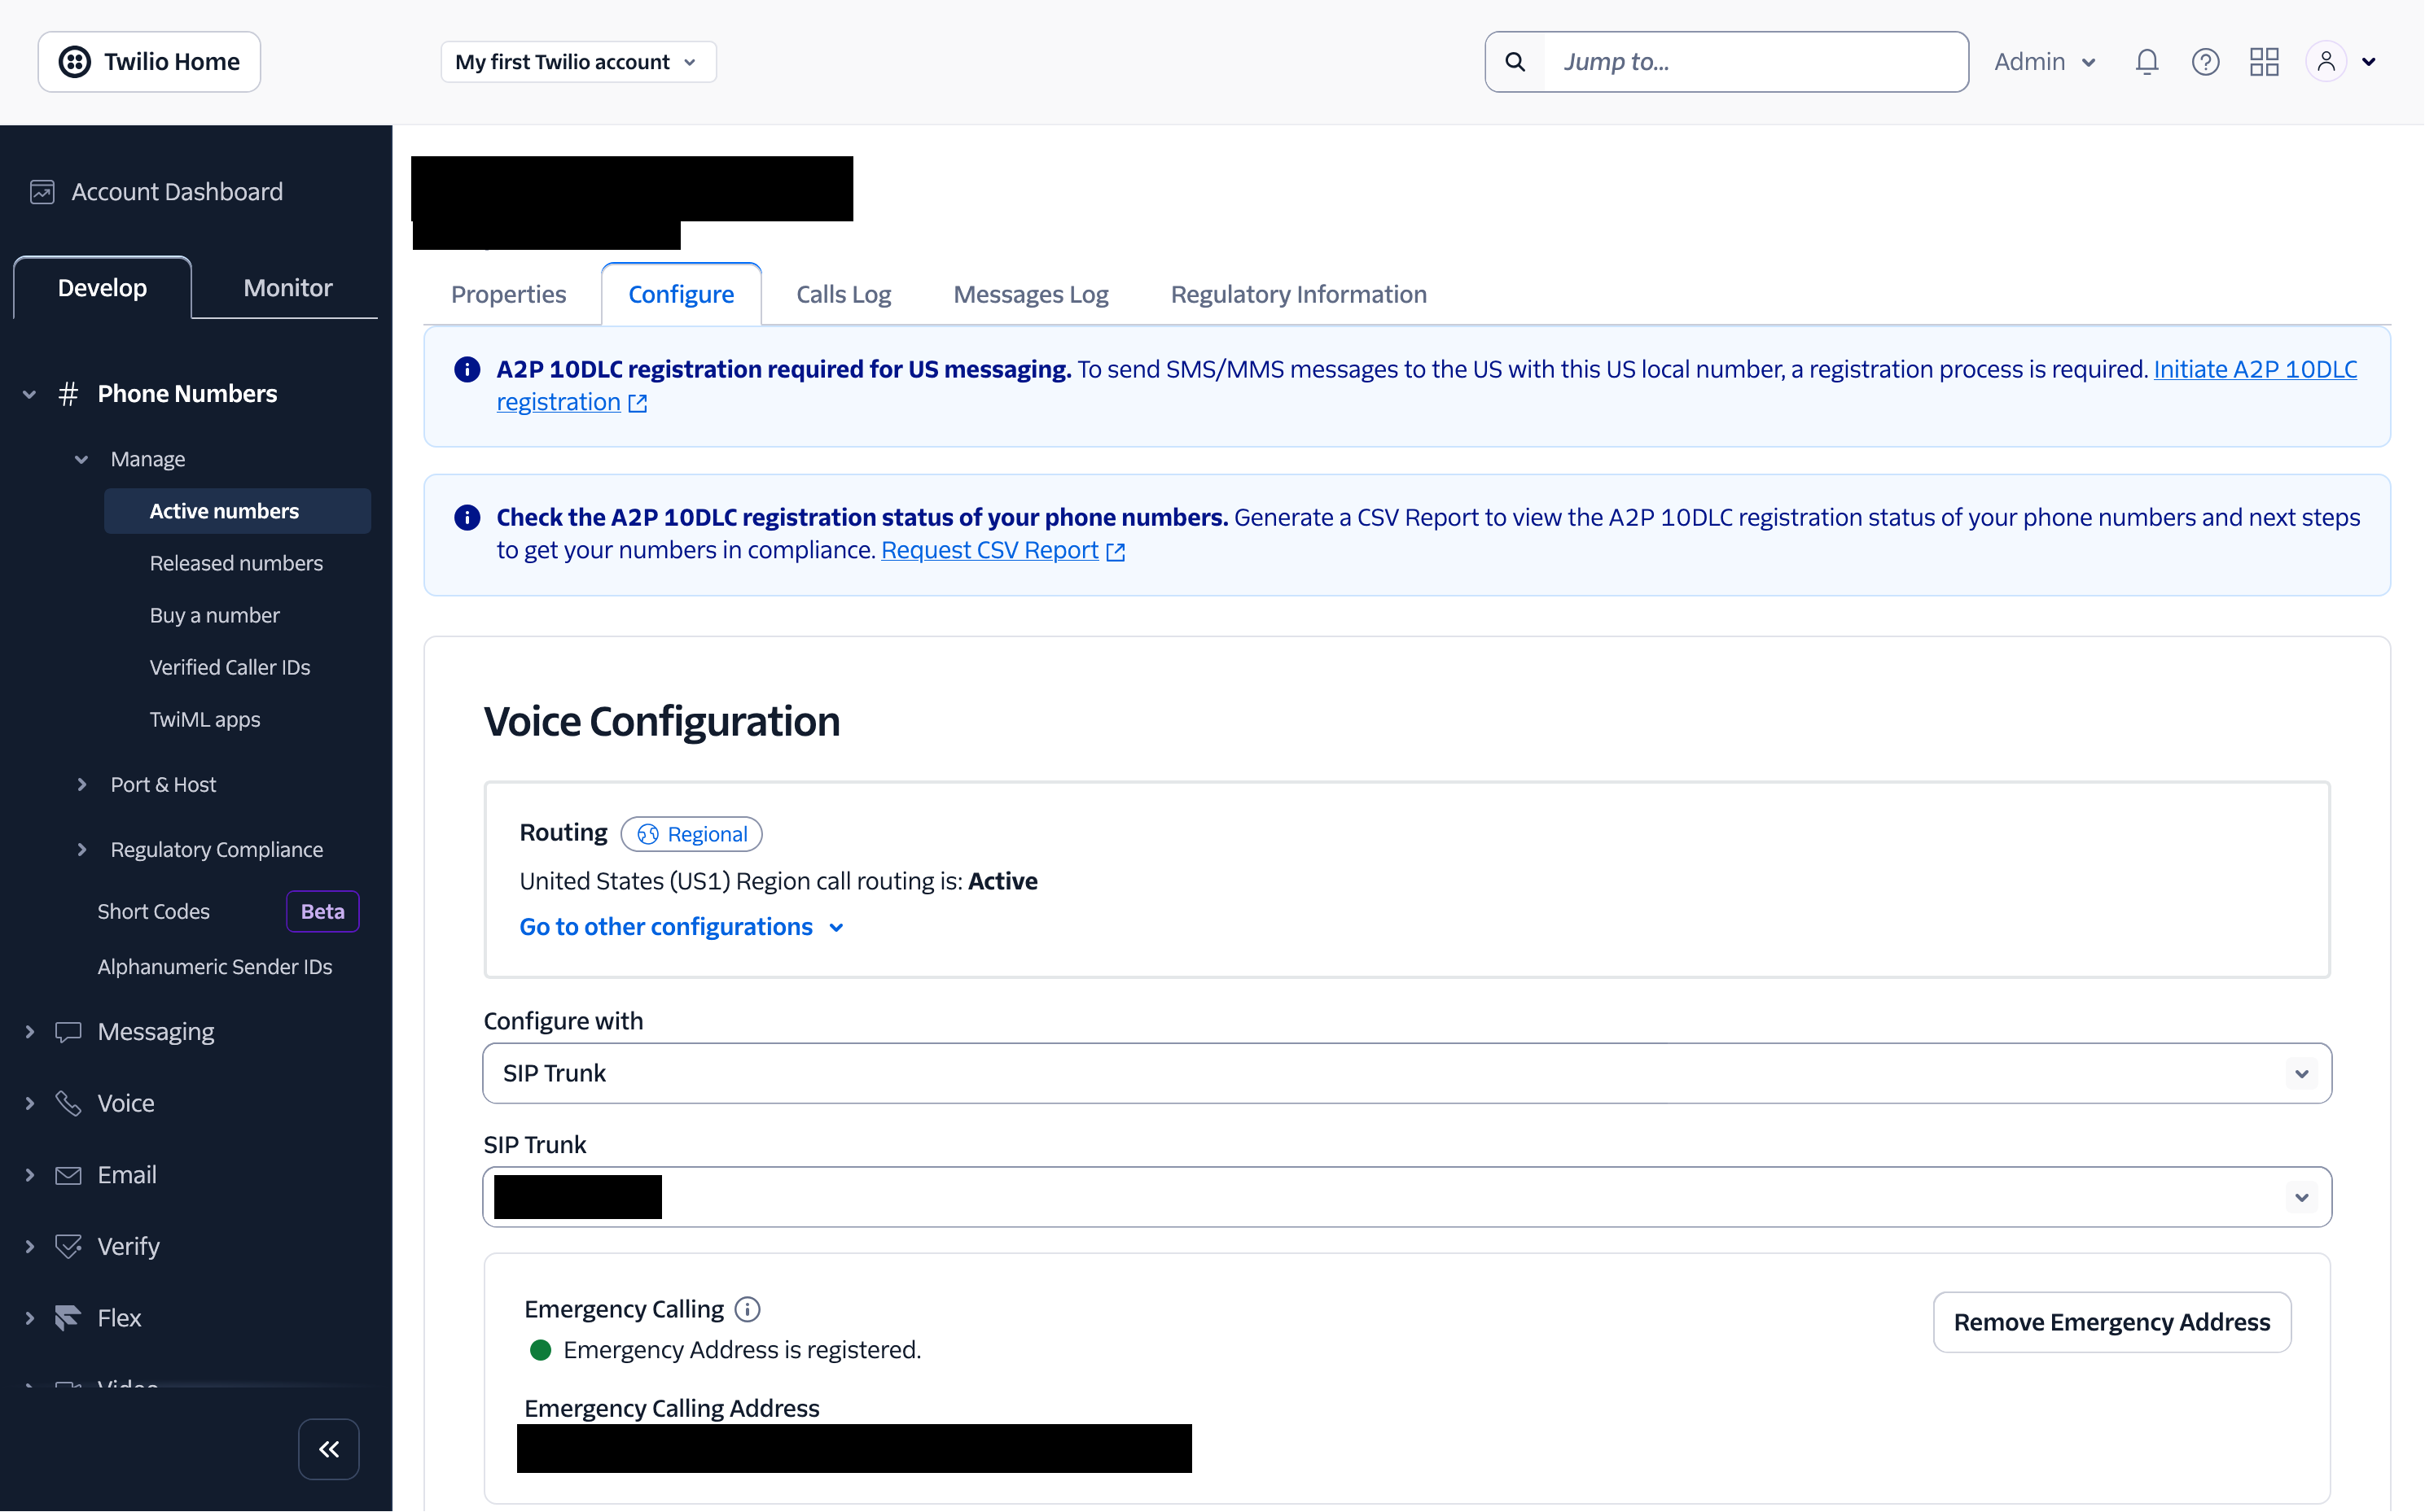Click Remove Emergency Address button
The height and width of the screenshot is (1512, 2425).
pyautogui.click(x=2111, y=1322)
